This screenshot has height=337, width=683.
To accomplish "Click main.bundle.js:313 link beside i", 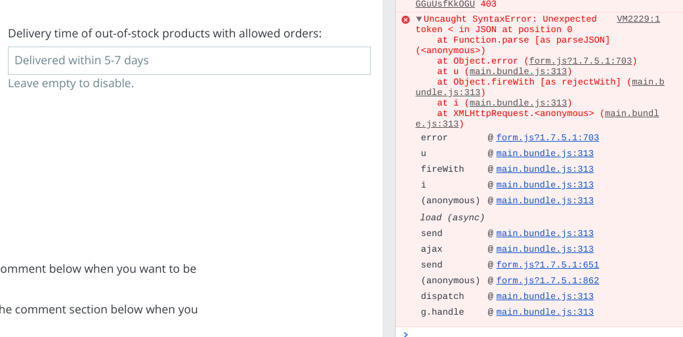I will pyautogui.click(x=545, y=185).
